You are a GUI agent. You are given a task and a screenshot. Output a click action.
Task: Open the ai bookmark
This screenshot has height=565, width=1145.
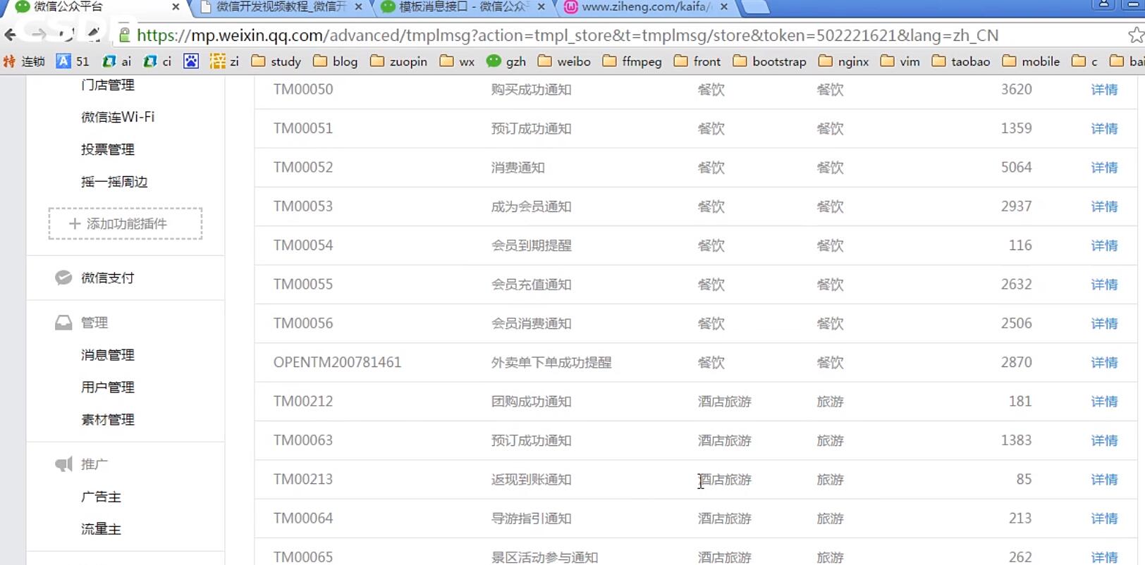117,61
